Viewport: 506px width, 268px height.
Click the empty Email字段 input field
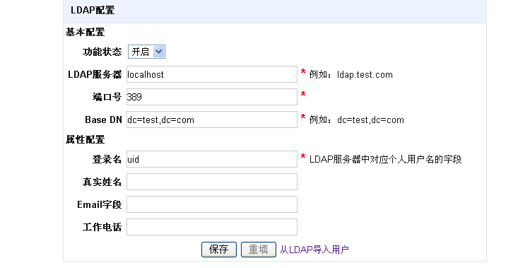tap(212, 204)
